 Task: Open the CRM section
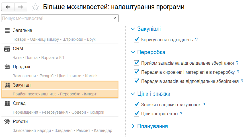click(18, 49)
